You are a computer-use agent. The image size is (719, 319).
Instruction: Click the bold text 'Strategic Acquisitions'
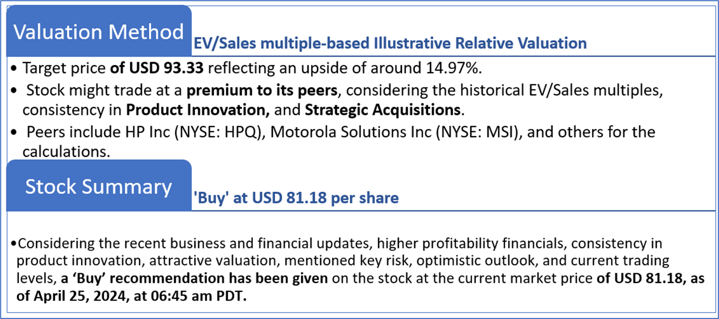coord(382,111)
